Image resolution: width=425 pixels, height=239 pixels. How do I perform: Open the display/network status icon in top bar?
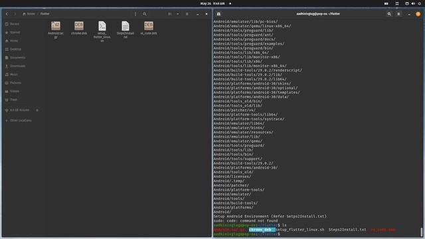(407, 3)
